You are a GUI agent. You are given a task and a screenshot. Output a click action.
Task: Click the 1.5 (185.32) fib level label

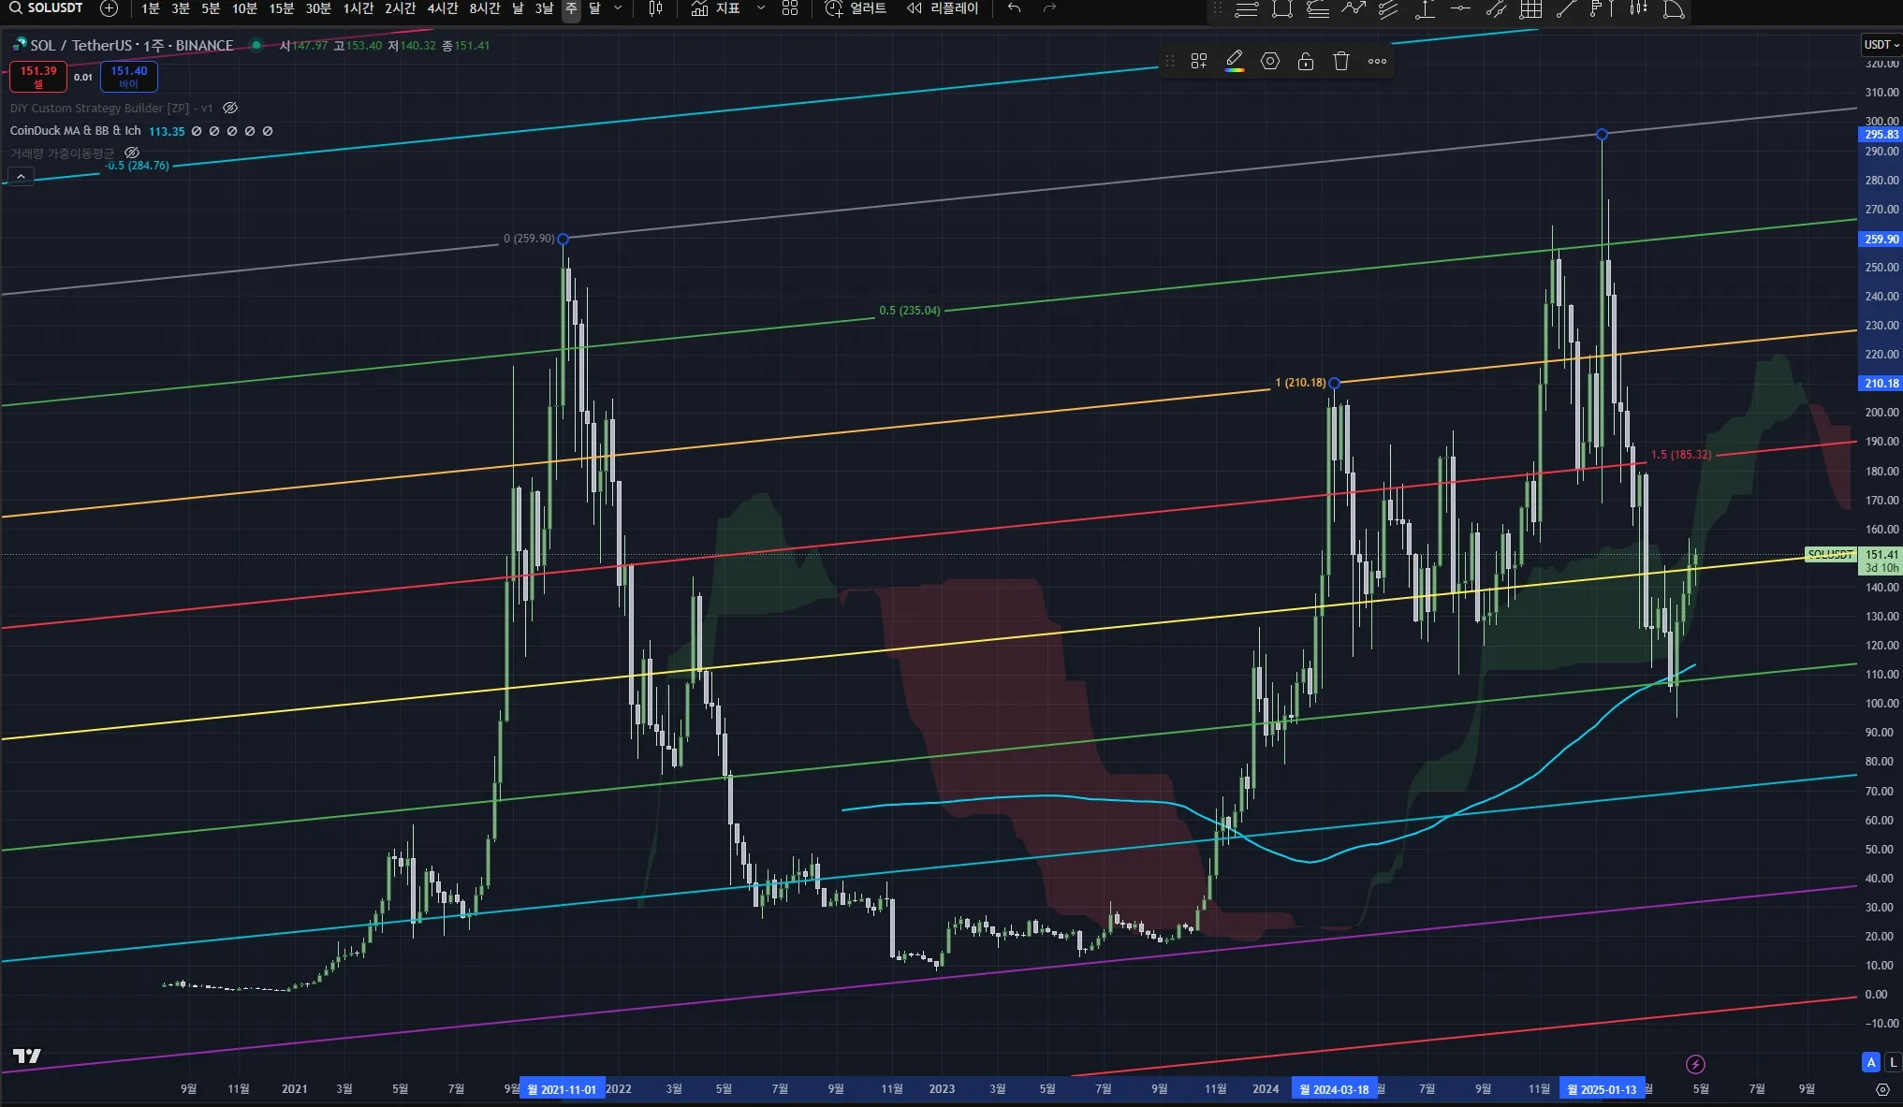point(1681,455)
